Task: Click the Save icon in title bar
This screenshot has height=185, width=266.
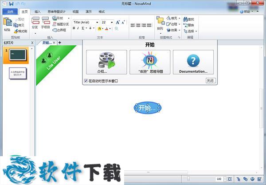Action: [x=12, y=4]
